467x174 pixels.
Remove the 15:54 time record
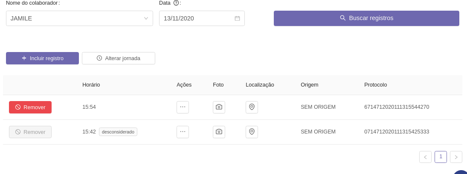[30, 107]
